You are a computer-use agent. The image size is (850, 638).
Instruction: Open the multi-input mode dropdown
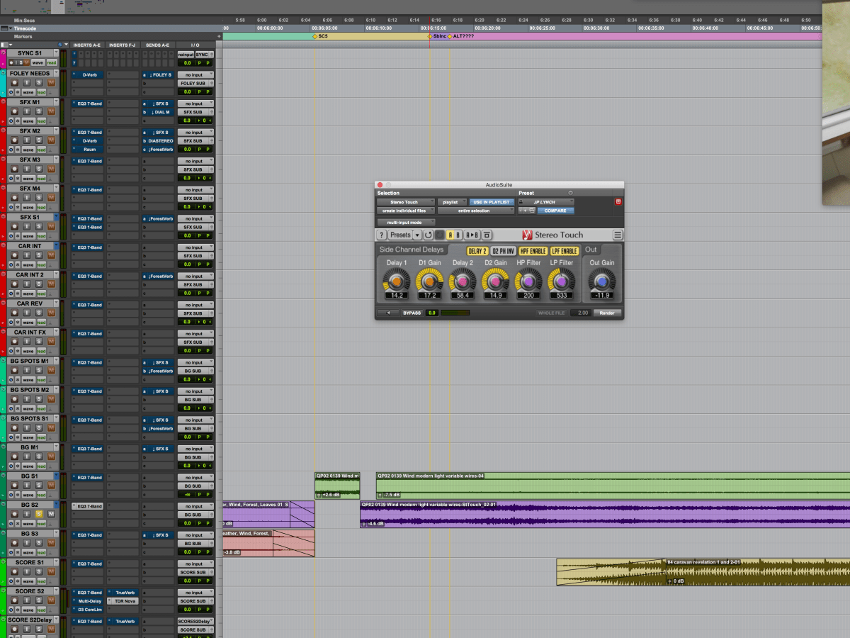406,222
